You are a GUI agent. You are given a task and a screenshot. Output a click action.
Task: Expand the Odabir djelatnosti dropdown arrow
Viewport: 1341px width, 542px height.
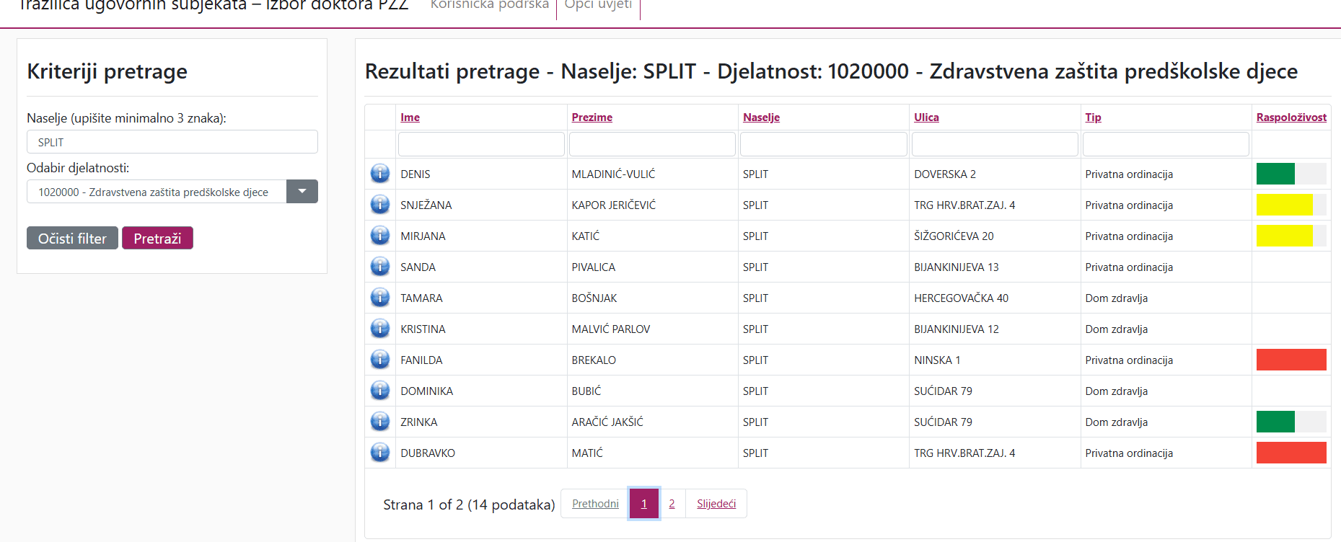click(302, 192)
